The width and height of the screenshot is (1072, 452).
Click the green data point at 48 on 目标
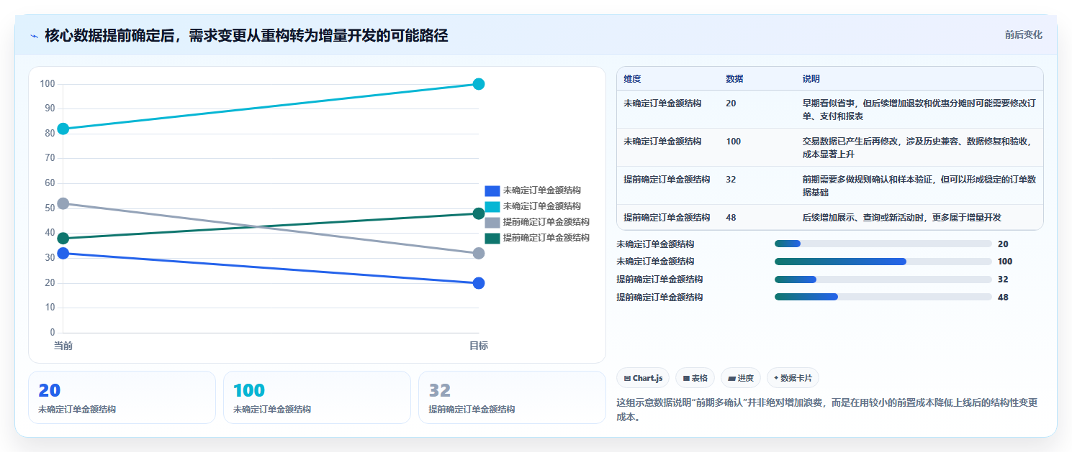tap(479, 213)
